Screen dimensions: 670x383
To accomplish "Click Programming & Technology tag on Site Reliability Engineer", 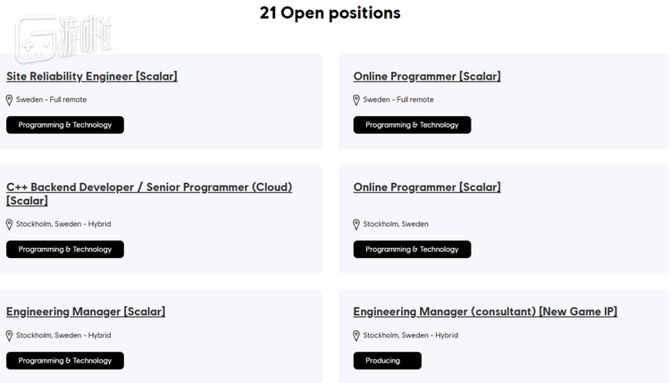I will (65, 125).
